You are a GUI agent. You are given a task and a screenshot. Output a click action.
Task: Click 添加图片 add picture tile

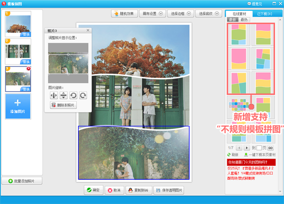click(x=18, y=106)
